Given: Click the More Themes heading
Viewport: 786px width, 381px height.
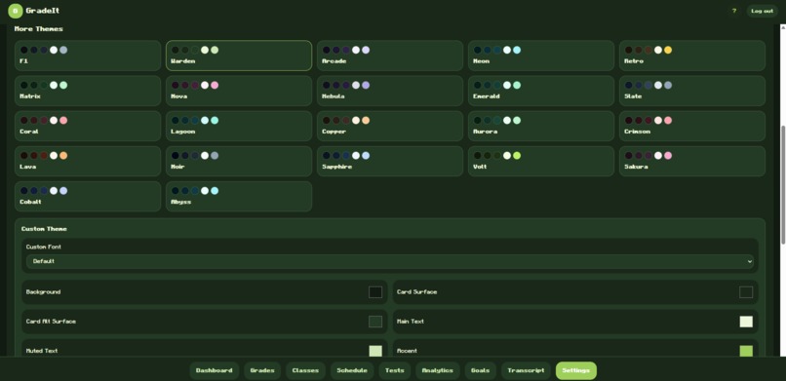Looking at the screenshot, I should [x=39, y=29].
